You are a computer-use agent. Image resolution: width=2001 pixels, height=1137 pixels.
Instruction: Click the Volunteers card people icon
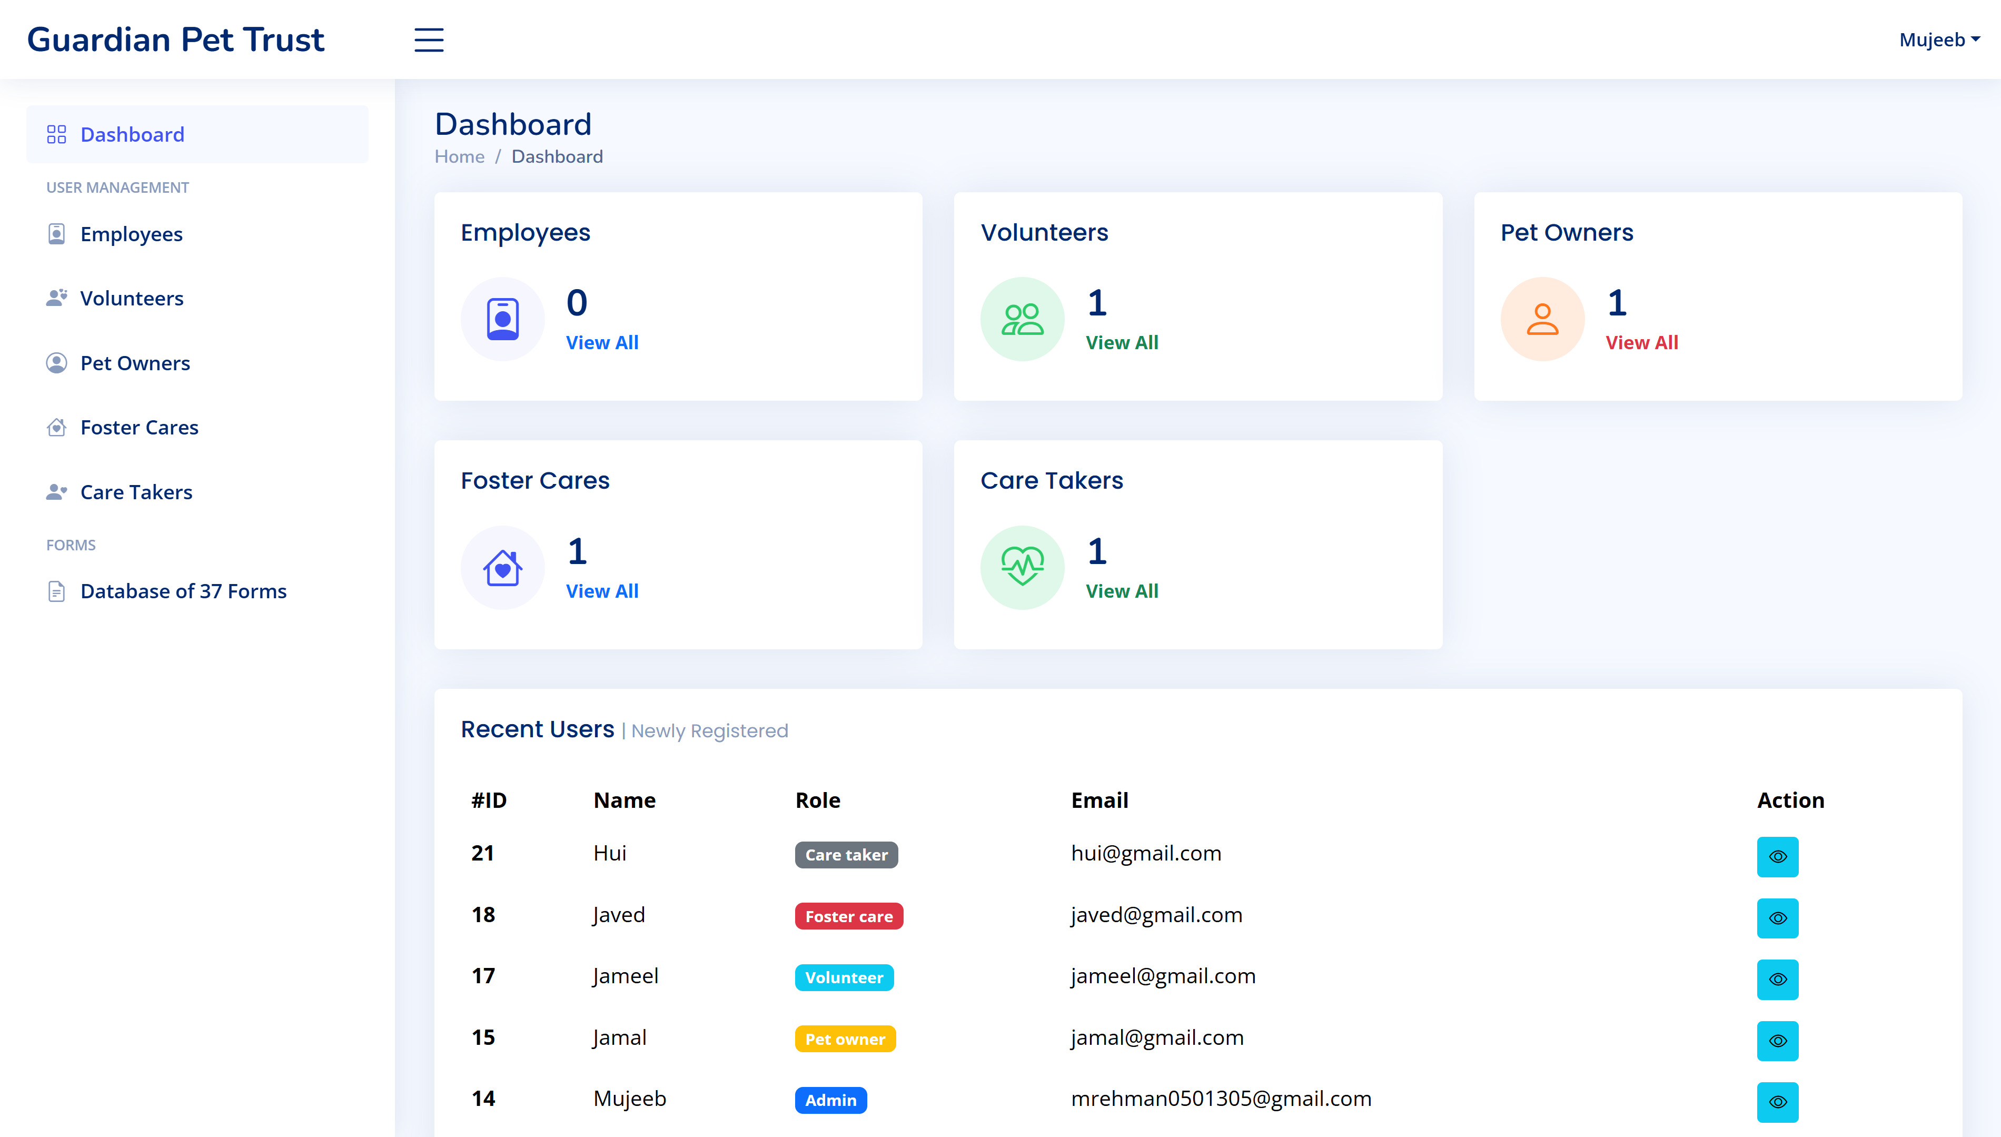[x=1022, y=319]
